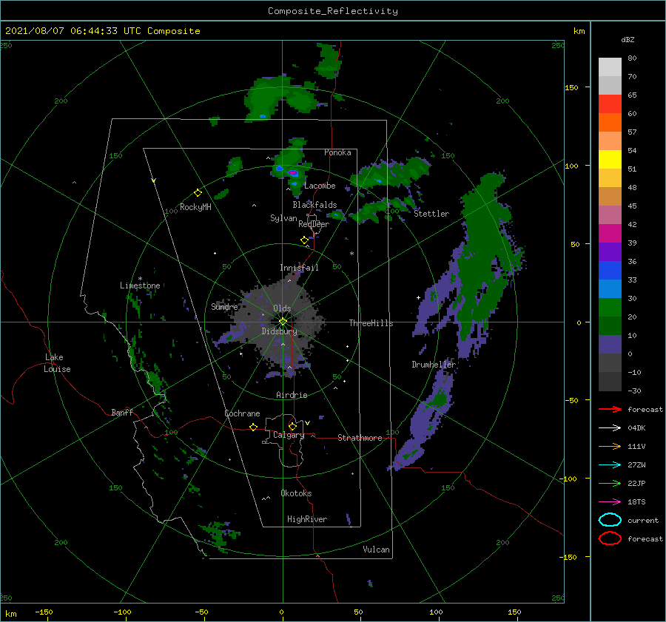This screenshot has width=666, height=622.
Task: Click the red forecast arrow in legend
Action: tap(610, 409)
